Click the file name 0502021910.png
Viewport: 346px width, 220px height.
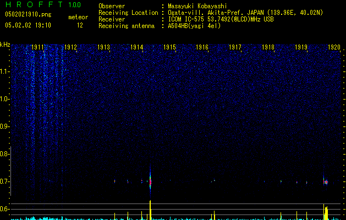(28, 14)
